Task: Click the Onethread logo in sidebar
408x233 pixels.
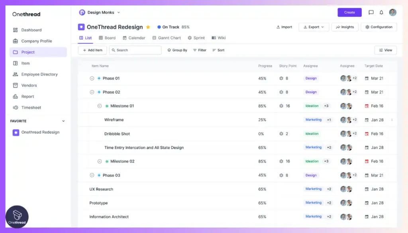Action: pyautogui.click(x=26, y=14)
